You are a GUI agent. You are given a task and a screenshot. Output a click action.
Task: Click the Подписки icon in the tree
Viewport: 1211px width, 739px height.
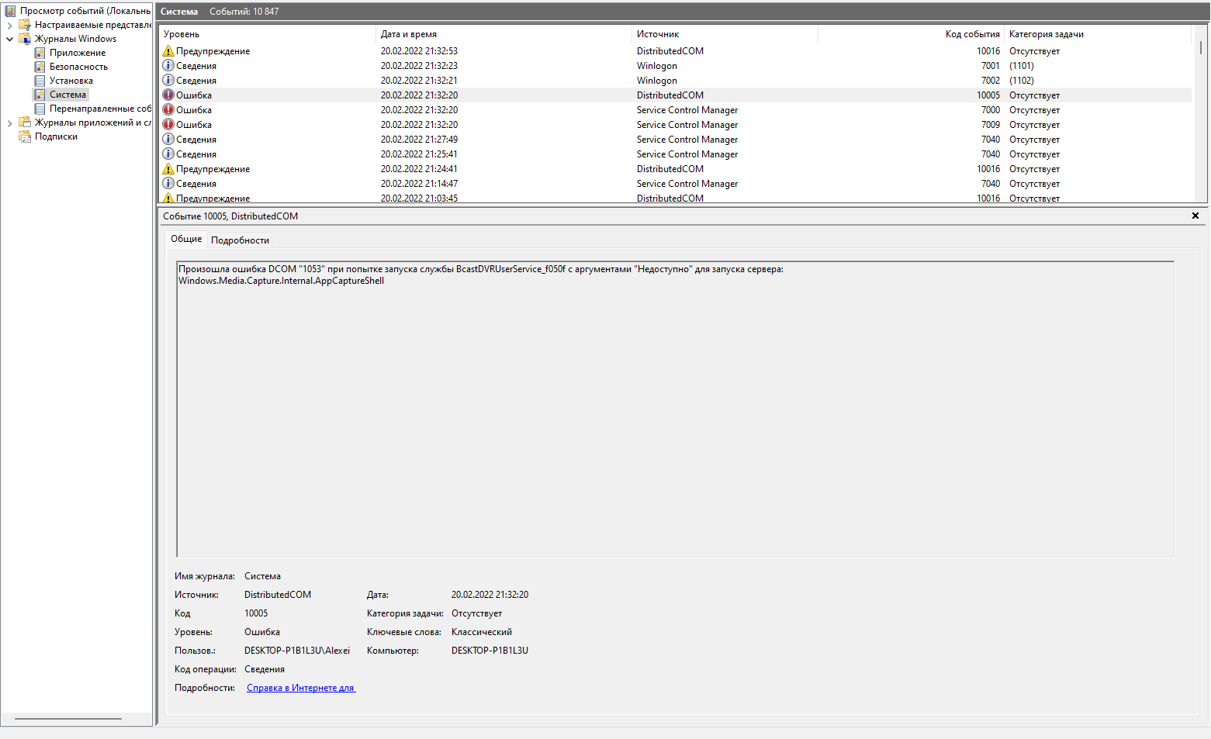click(x=25, y=136)
